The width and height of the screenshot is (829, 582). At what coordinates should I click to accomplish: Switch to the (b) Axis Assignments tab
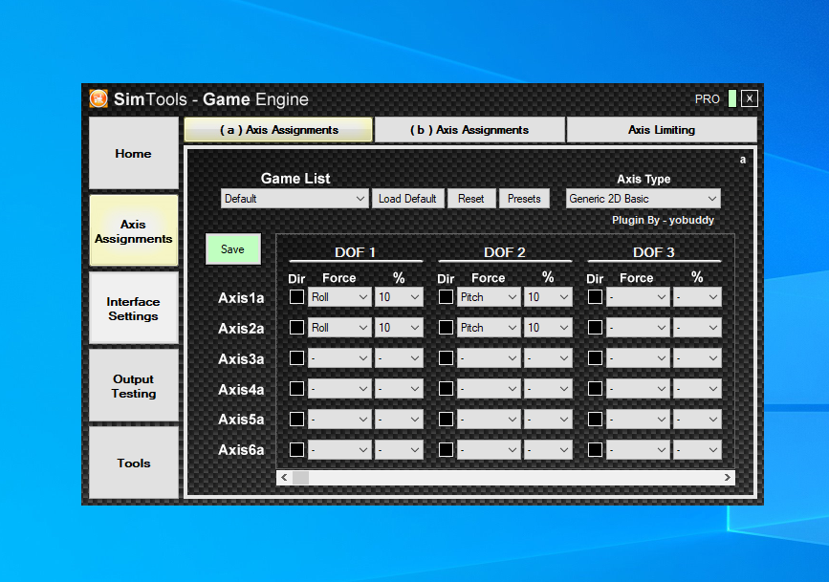pos(469,130)
